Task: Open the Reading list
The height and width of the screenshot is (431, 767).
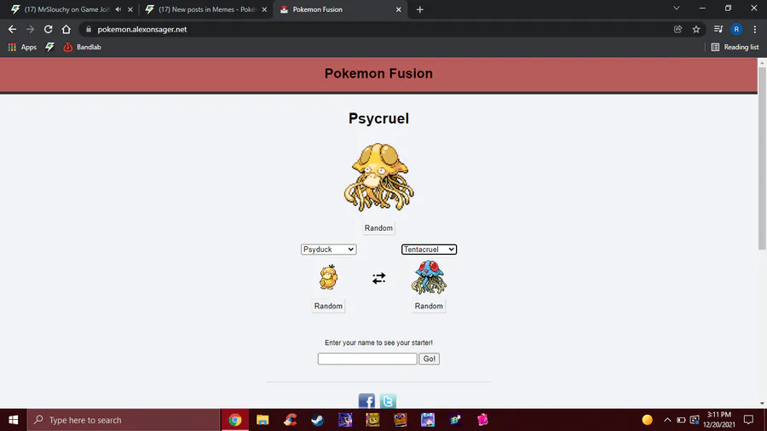Action: [x=735, y=47]
